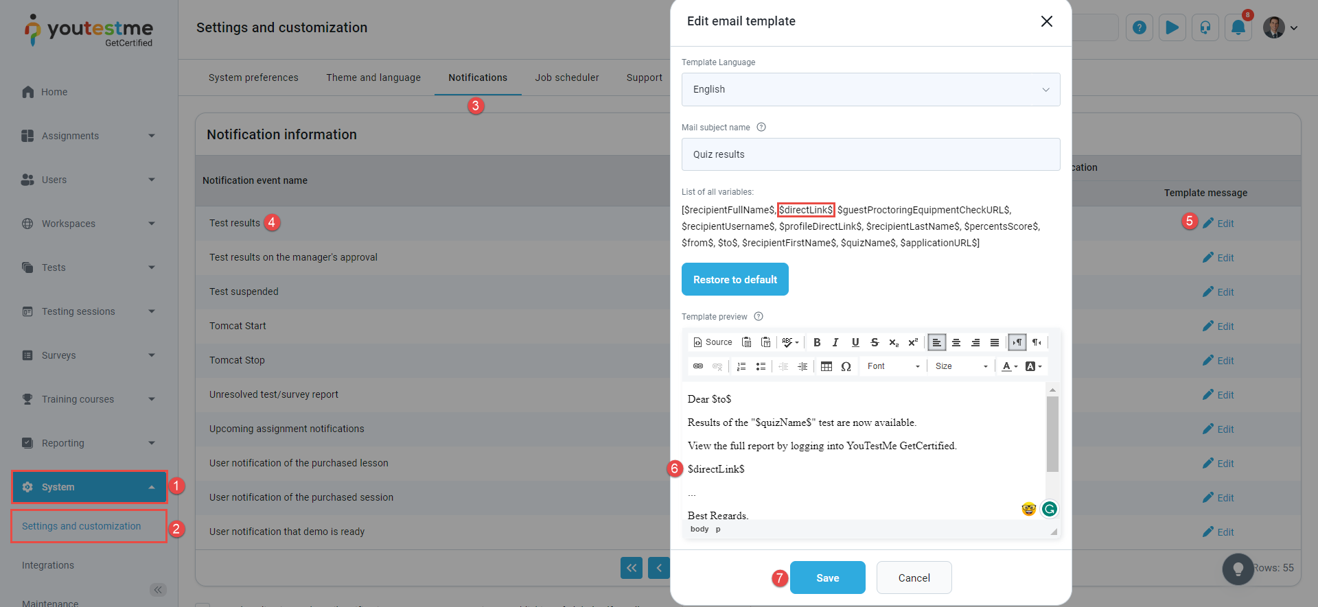Open the Size dropdown

961,366
